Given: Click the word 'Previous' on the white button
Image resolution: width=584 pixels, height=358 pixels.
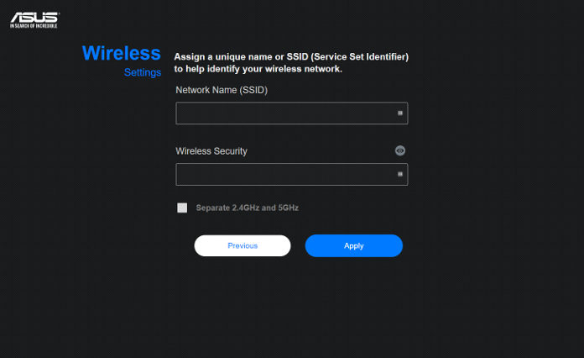Looking at the screenshot, I should [x=242, y=245].
